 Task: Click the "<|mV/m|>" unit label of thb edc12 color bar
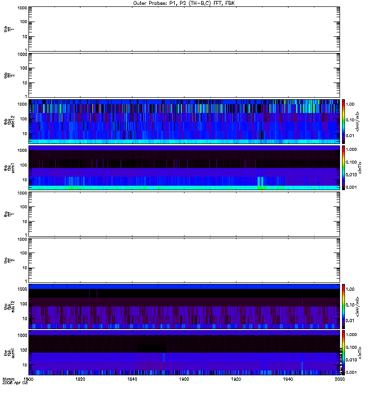(x=358, y=121)
